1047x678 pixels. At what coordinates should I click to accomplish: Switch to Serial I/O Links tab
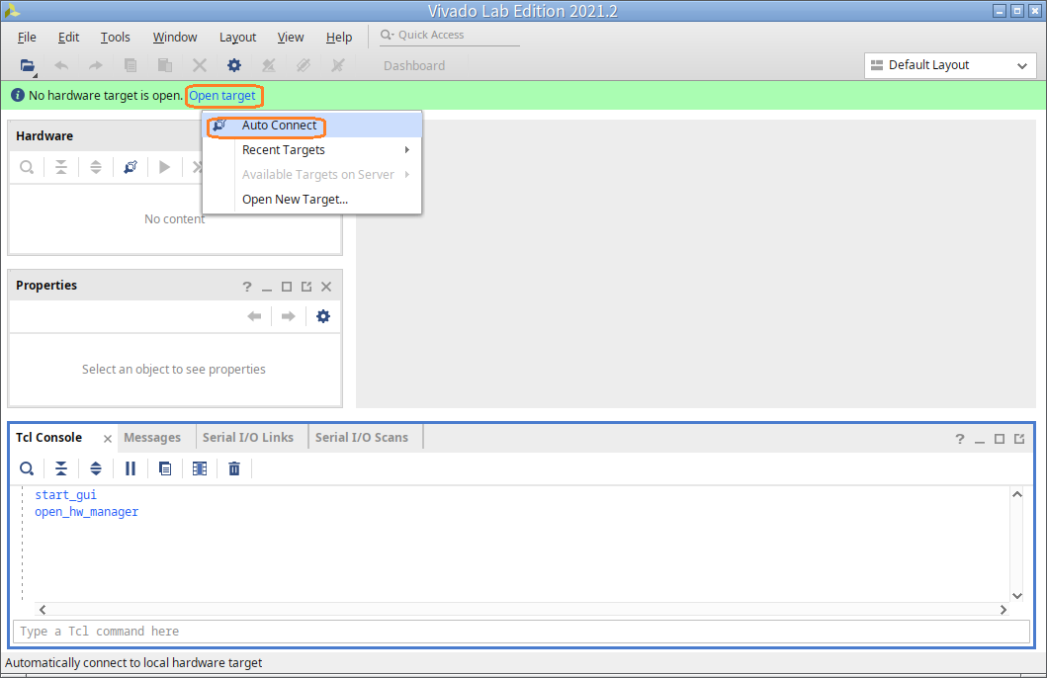coord(248,438)
